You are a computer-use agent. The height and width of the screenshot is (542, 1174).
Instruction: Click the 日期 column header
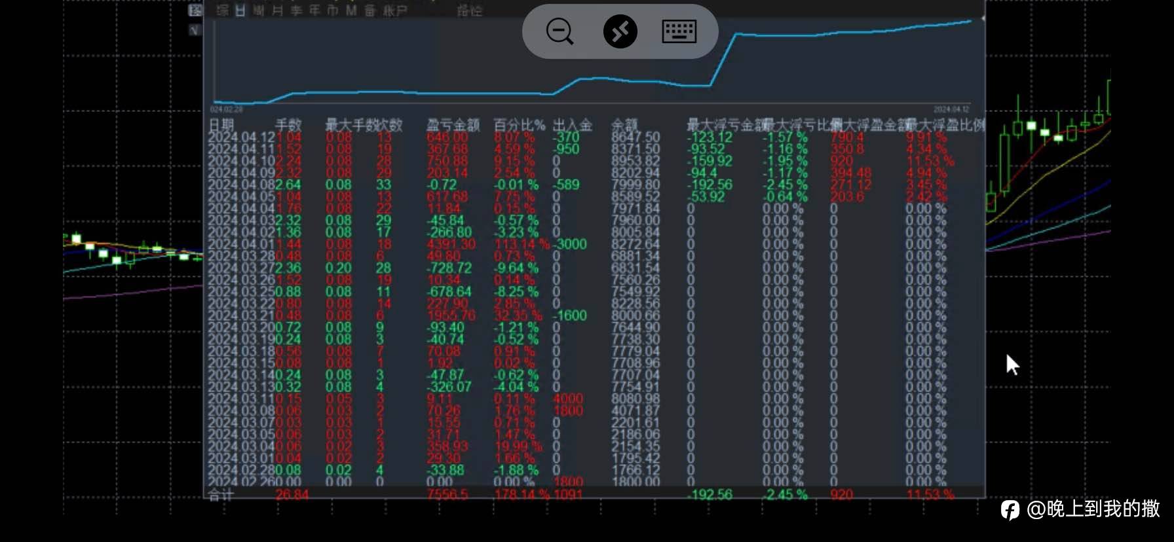(x=221, y=124)
